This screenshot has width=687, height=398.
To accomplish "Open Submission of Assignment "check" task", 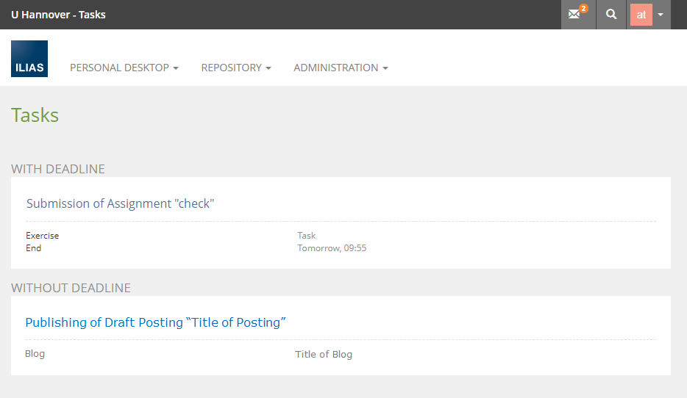I will click(120, 203).
